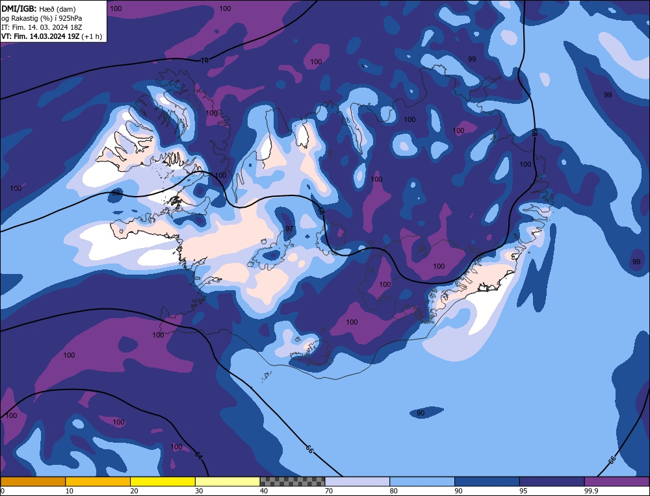Click the 'VT: Fim. 14.03.2024 19Z (+1 h)' line
This screenshot has width=650, height=496.
(51, 36)
